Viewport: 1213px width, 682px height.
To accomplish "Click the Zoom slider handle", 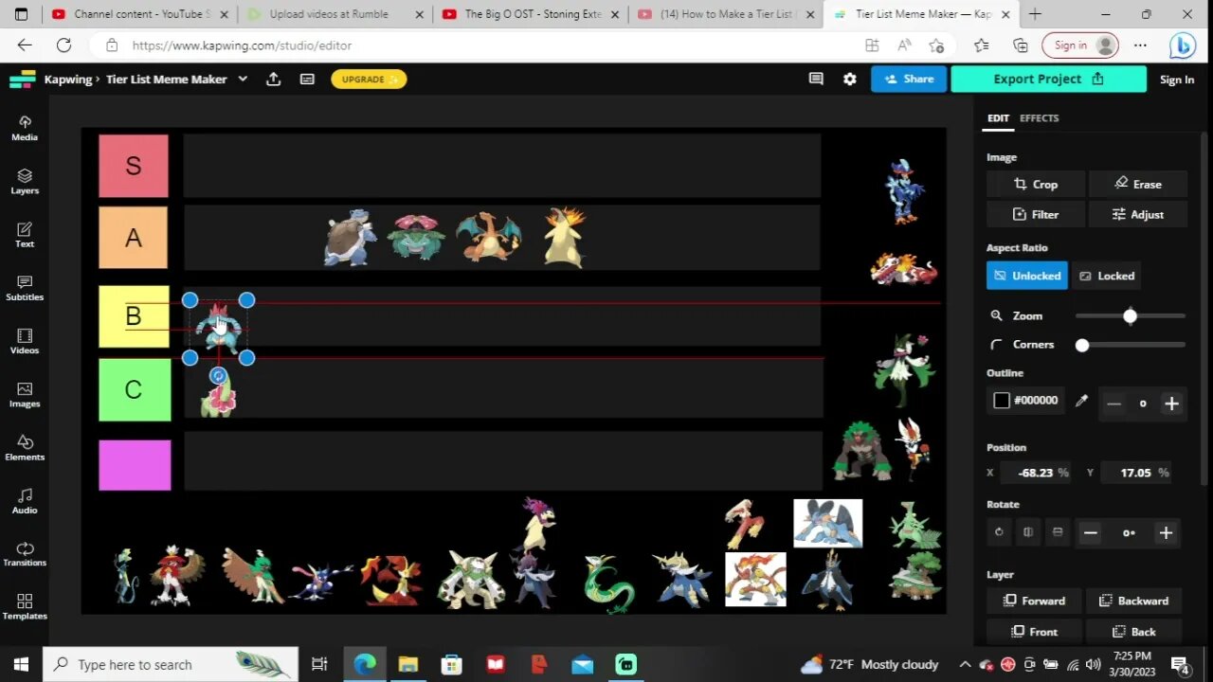I will click(1130, 315).
